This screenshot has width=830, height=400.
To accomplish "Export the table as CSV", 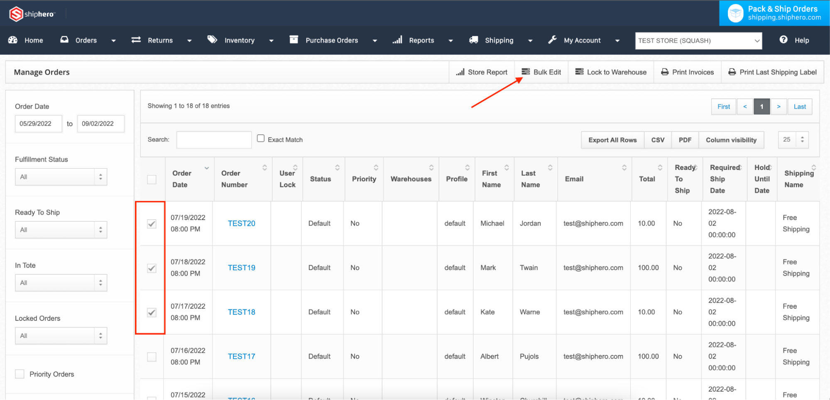I will [x=658, y=140].
